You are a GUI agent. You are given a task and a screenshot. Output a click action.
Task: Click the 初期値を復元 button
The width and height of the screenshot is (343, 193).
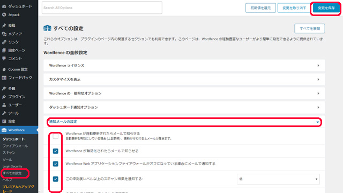260,8
